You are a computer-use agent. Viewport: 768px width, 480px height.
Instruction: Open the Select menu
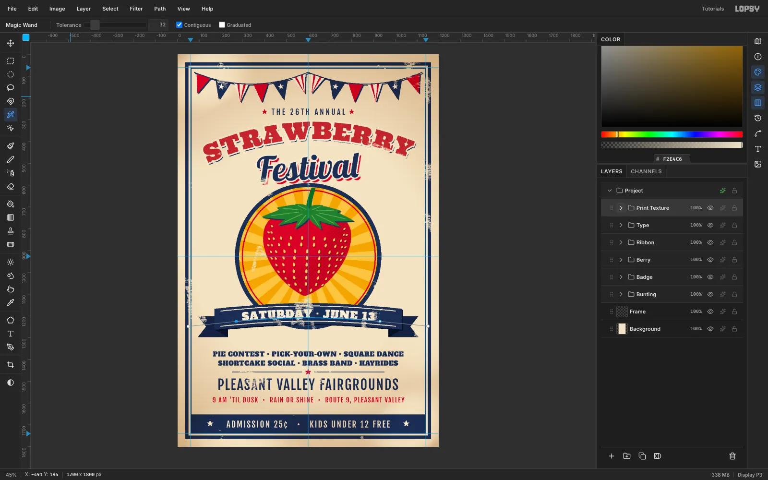(110, 9)
